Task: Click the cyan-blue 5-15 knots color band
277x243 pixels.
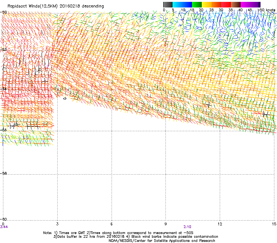Action: (x=182, y=4)
